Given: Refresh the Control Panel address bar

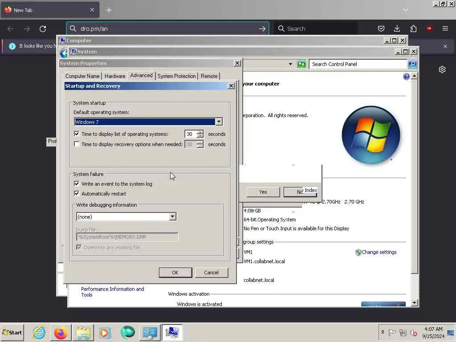Looking at the screenshot, I should coord(301,64).
